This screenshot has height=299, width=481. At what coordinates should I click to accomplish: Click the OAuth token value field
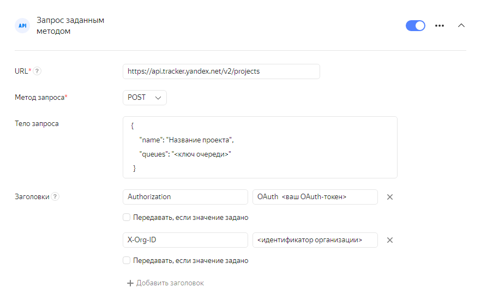[x=315, y=197]
